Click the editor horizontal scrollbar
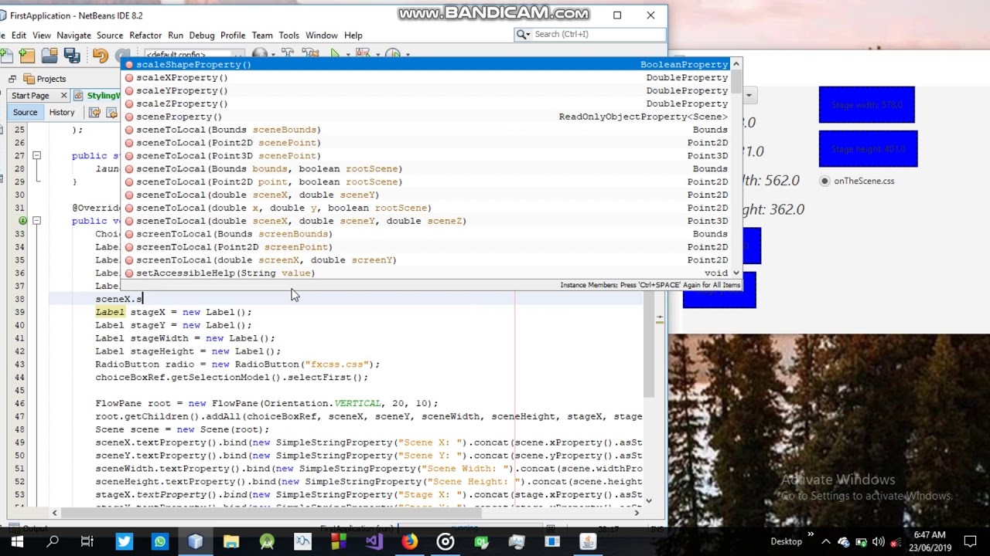Screen dimensions: 990x556 pyautogui.click(x=271, y=512)
